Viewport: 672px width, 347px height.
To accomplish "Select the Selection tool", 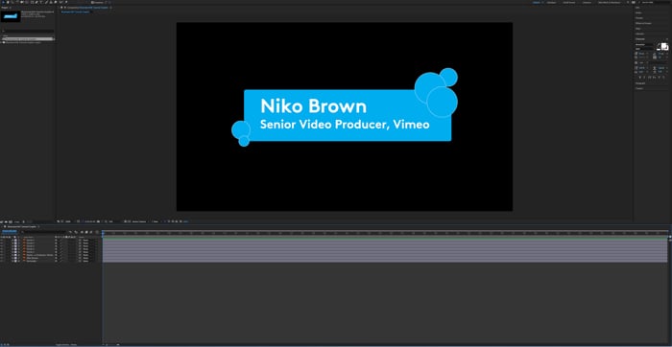I will pos(4,2).
